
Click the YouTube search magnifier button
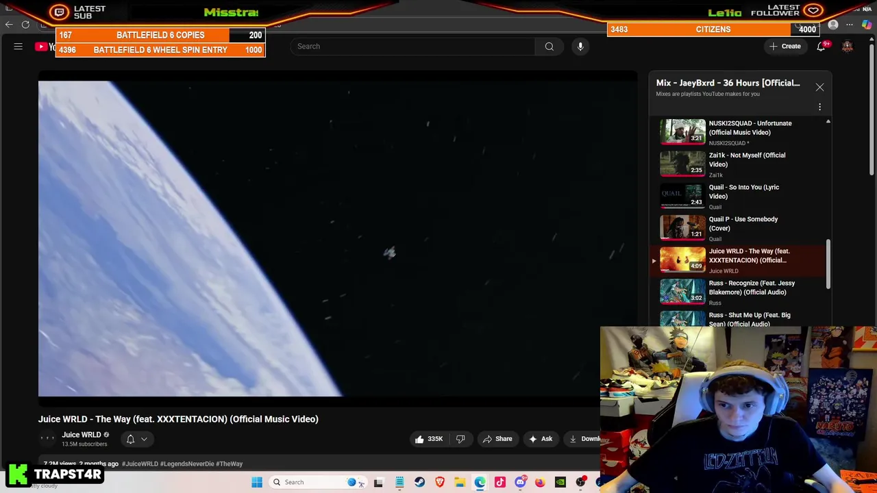point(549,47)
